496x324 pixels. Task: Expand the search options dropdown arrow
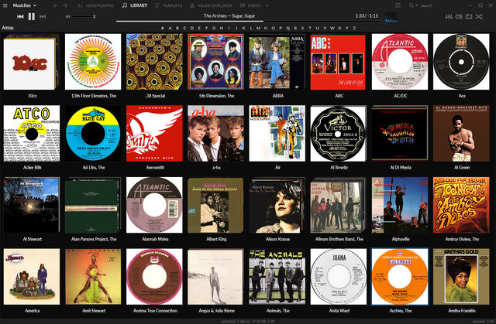tap(417, 5)
